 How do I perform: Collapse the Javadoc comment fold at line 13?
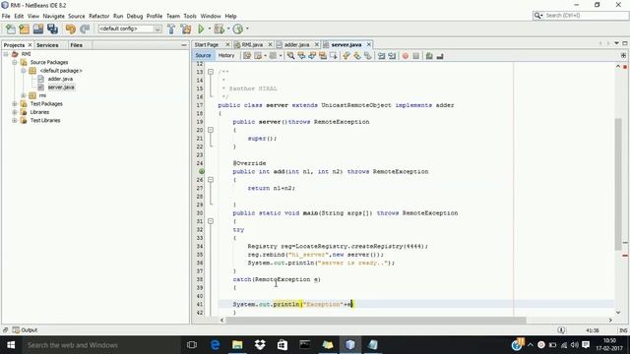pyautogui.click(x=211, y=72)
